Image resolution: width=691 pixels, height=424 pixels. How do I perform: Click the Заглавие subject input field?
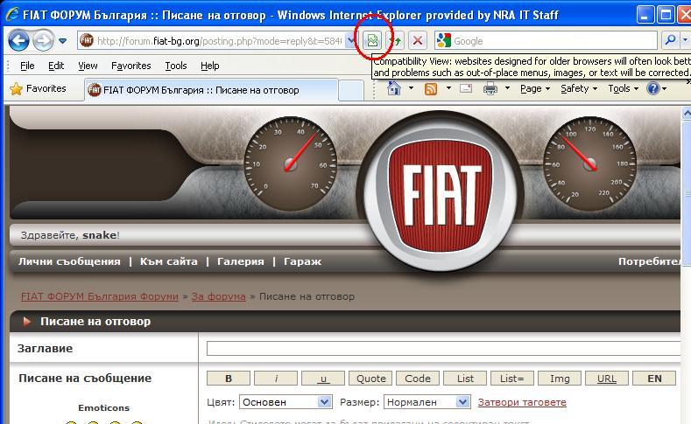click(443, 349)
